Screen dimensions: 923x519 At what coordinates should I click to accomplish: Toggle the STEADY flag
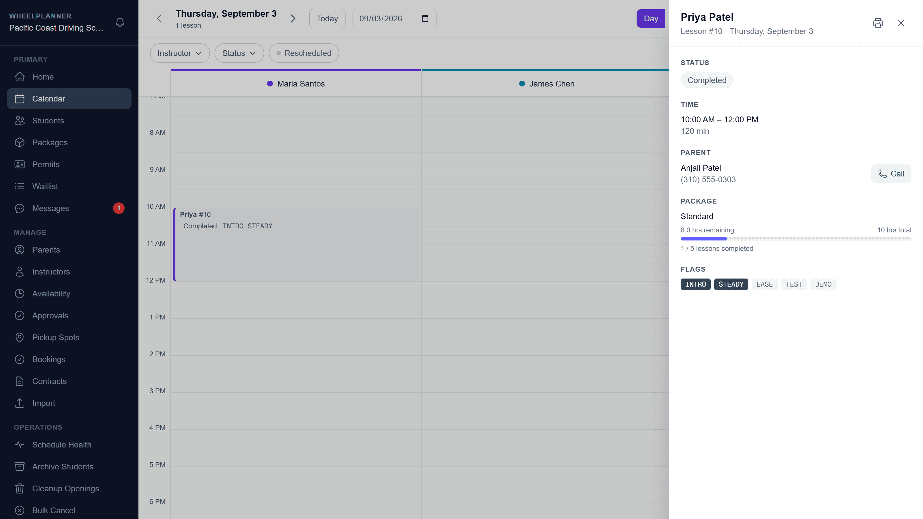coord(731,284)
